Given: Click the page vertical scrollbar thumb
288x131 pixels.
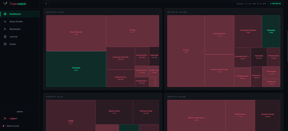Looking at the screenshot, I should 287,47.
